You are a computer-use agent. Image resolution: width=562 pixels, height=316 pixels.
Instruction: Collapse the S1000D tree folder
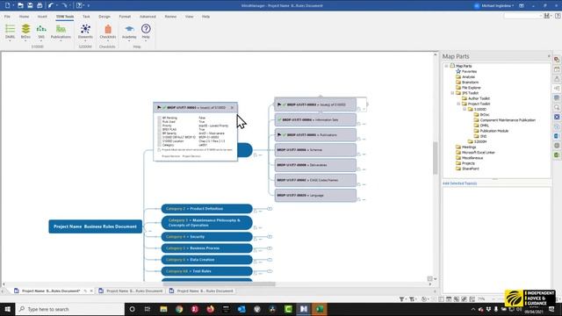click(x=465, y=109)
